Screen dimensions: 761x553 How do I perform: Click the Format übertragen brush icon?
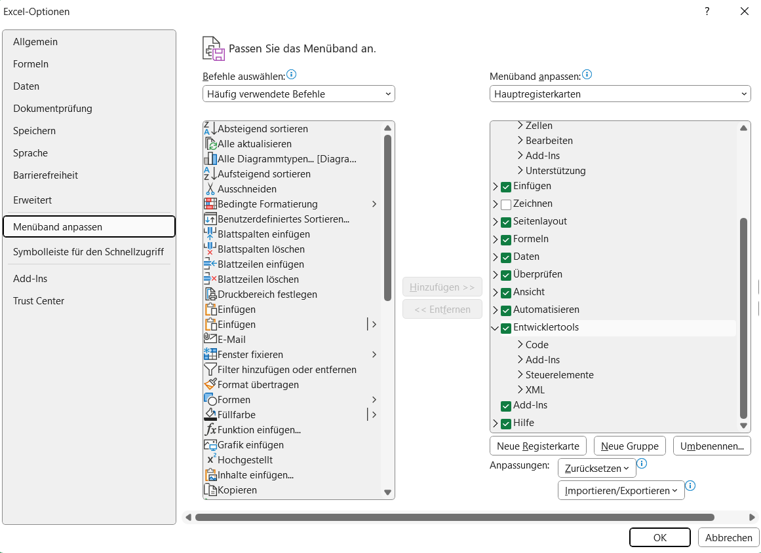tap(210, 384)
